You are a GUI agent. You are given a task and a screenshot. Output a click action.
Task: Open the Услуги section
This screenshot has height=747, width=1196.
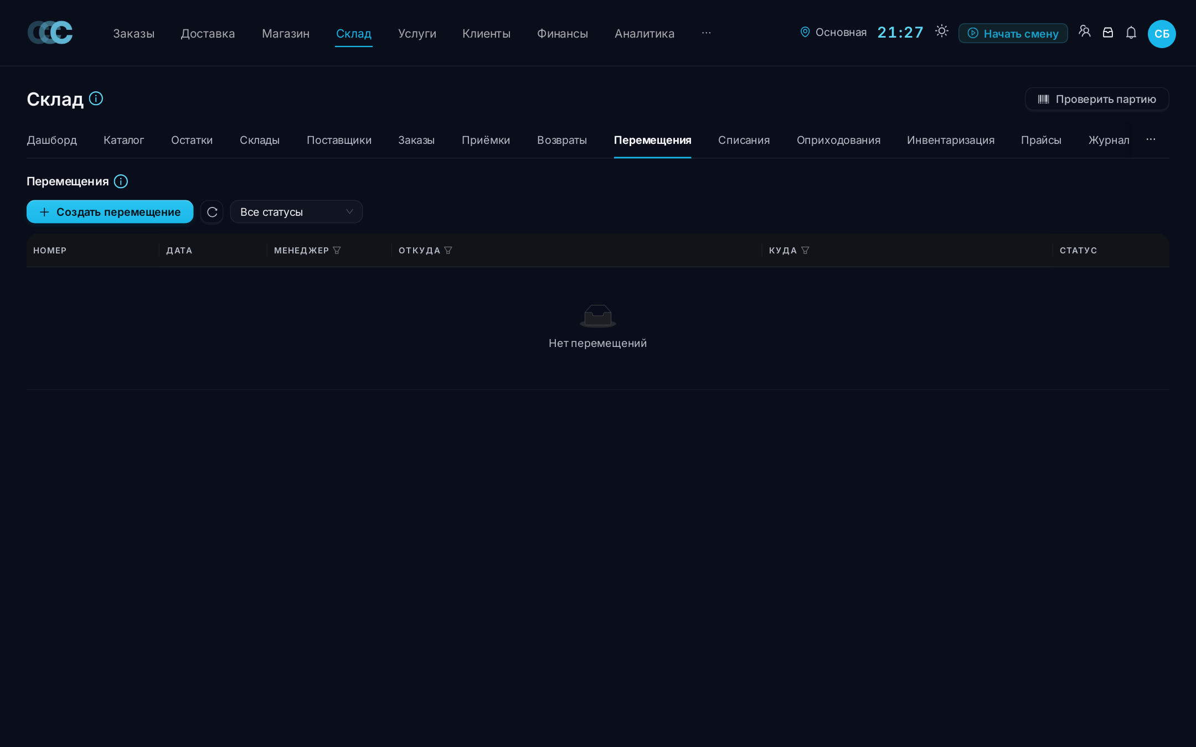(x=417, y=34)
